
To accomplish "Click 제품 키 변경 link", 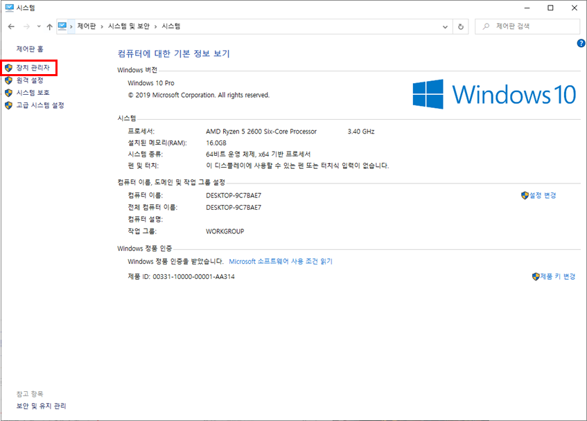I will click(557, 277).
